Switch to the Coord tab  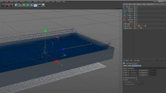130,66
